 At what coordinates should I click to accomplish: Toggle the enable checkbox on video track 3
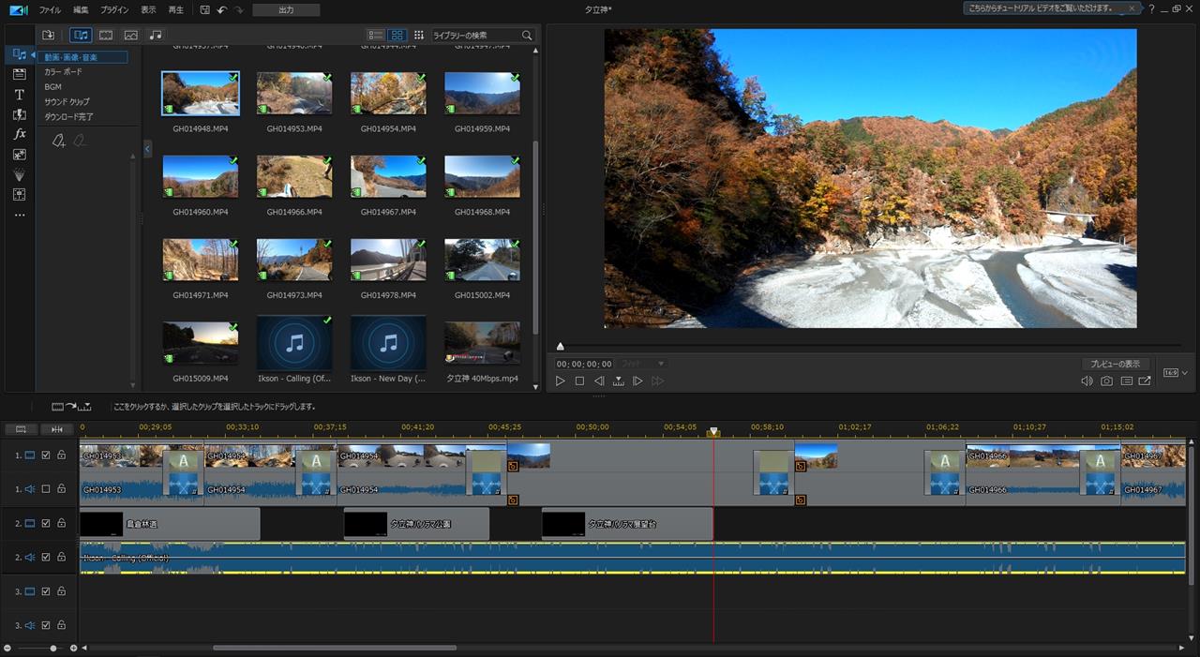coord(46,591)
